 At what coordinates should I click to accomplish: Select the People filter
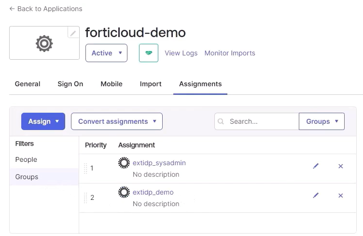(x=26, y=159)
